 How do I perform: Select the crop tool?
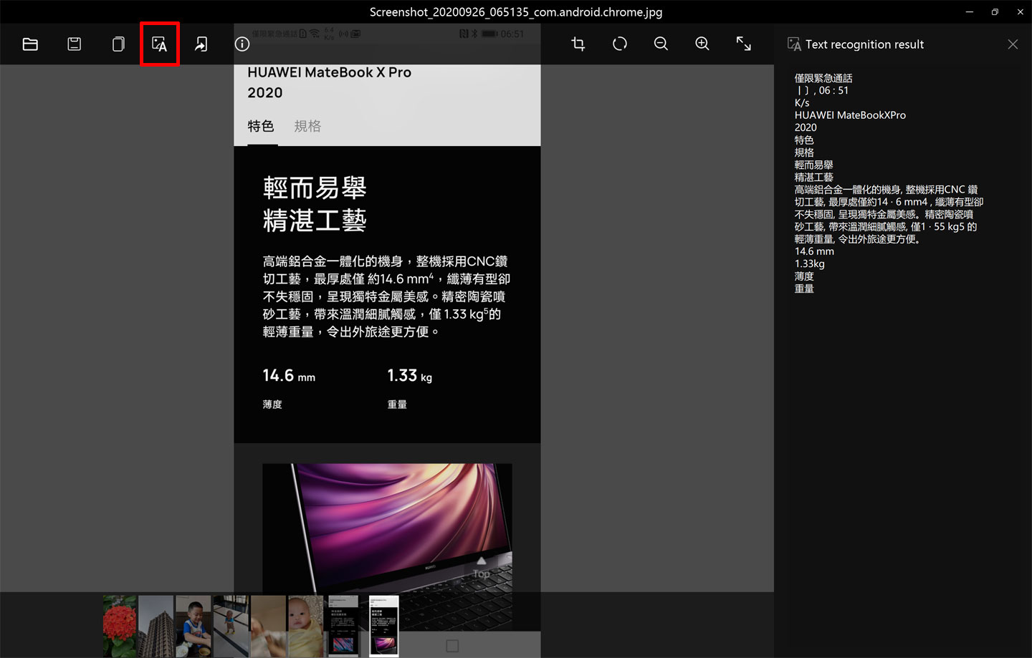coord(578,44)
